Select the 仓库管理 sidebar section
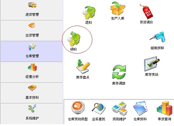174x126 pixels. [32, 51]
